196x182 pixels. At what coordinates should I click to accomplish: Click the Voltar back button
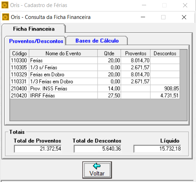click(x=97, y=170)
